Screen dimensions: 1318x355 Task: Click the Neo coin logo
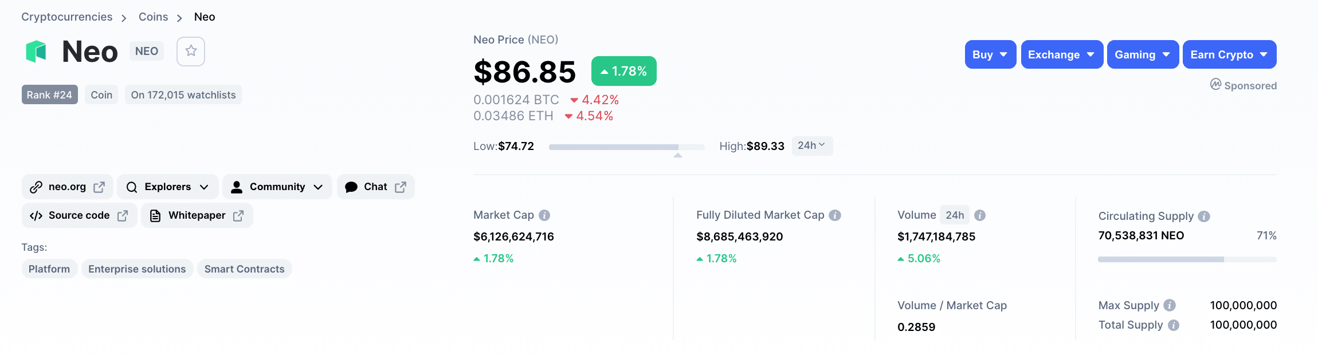coord(36,52)
